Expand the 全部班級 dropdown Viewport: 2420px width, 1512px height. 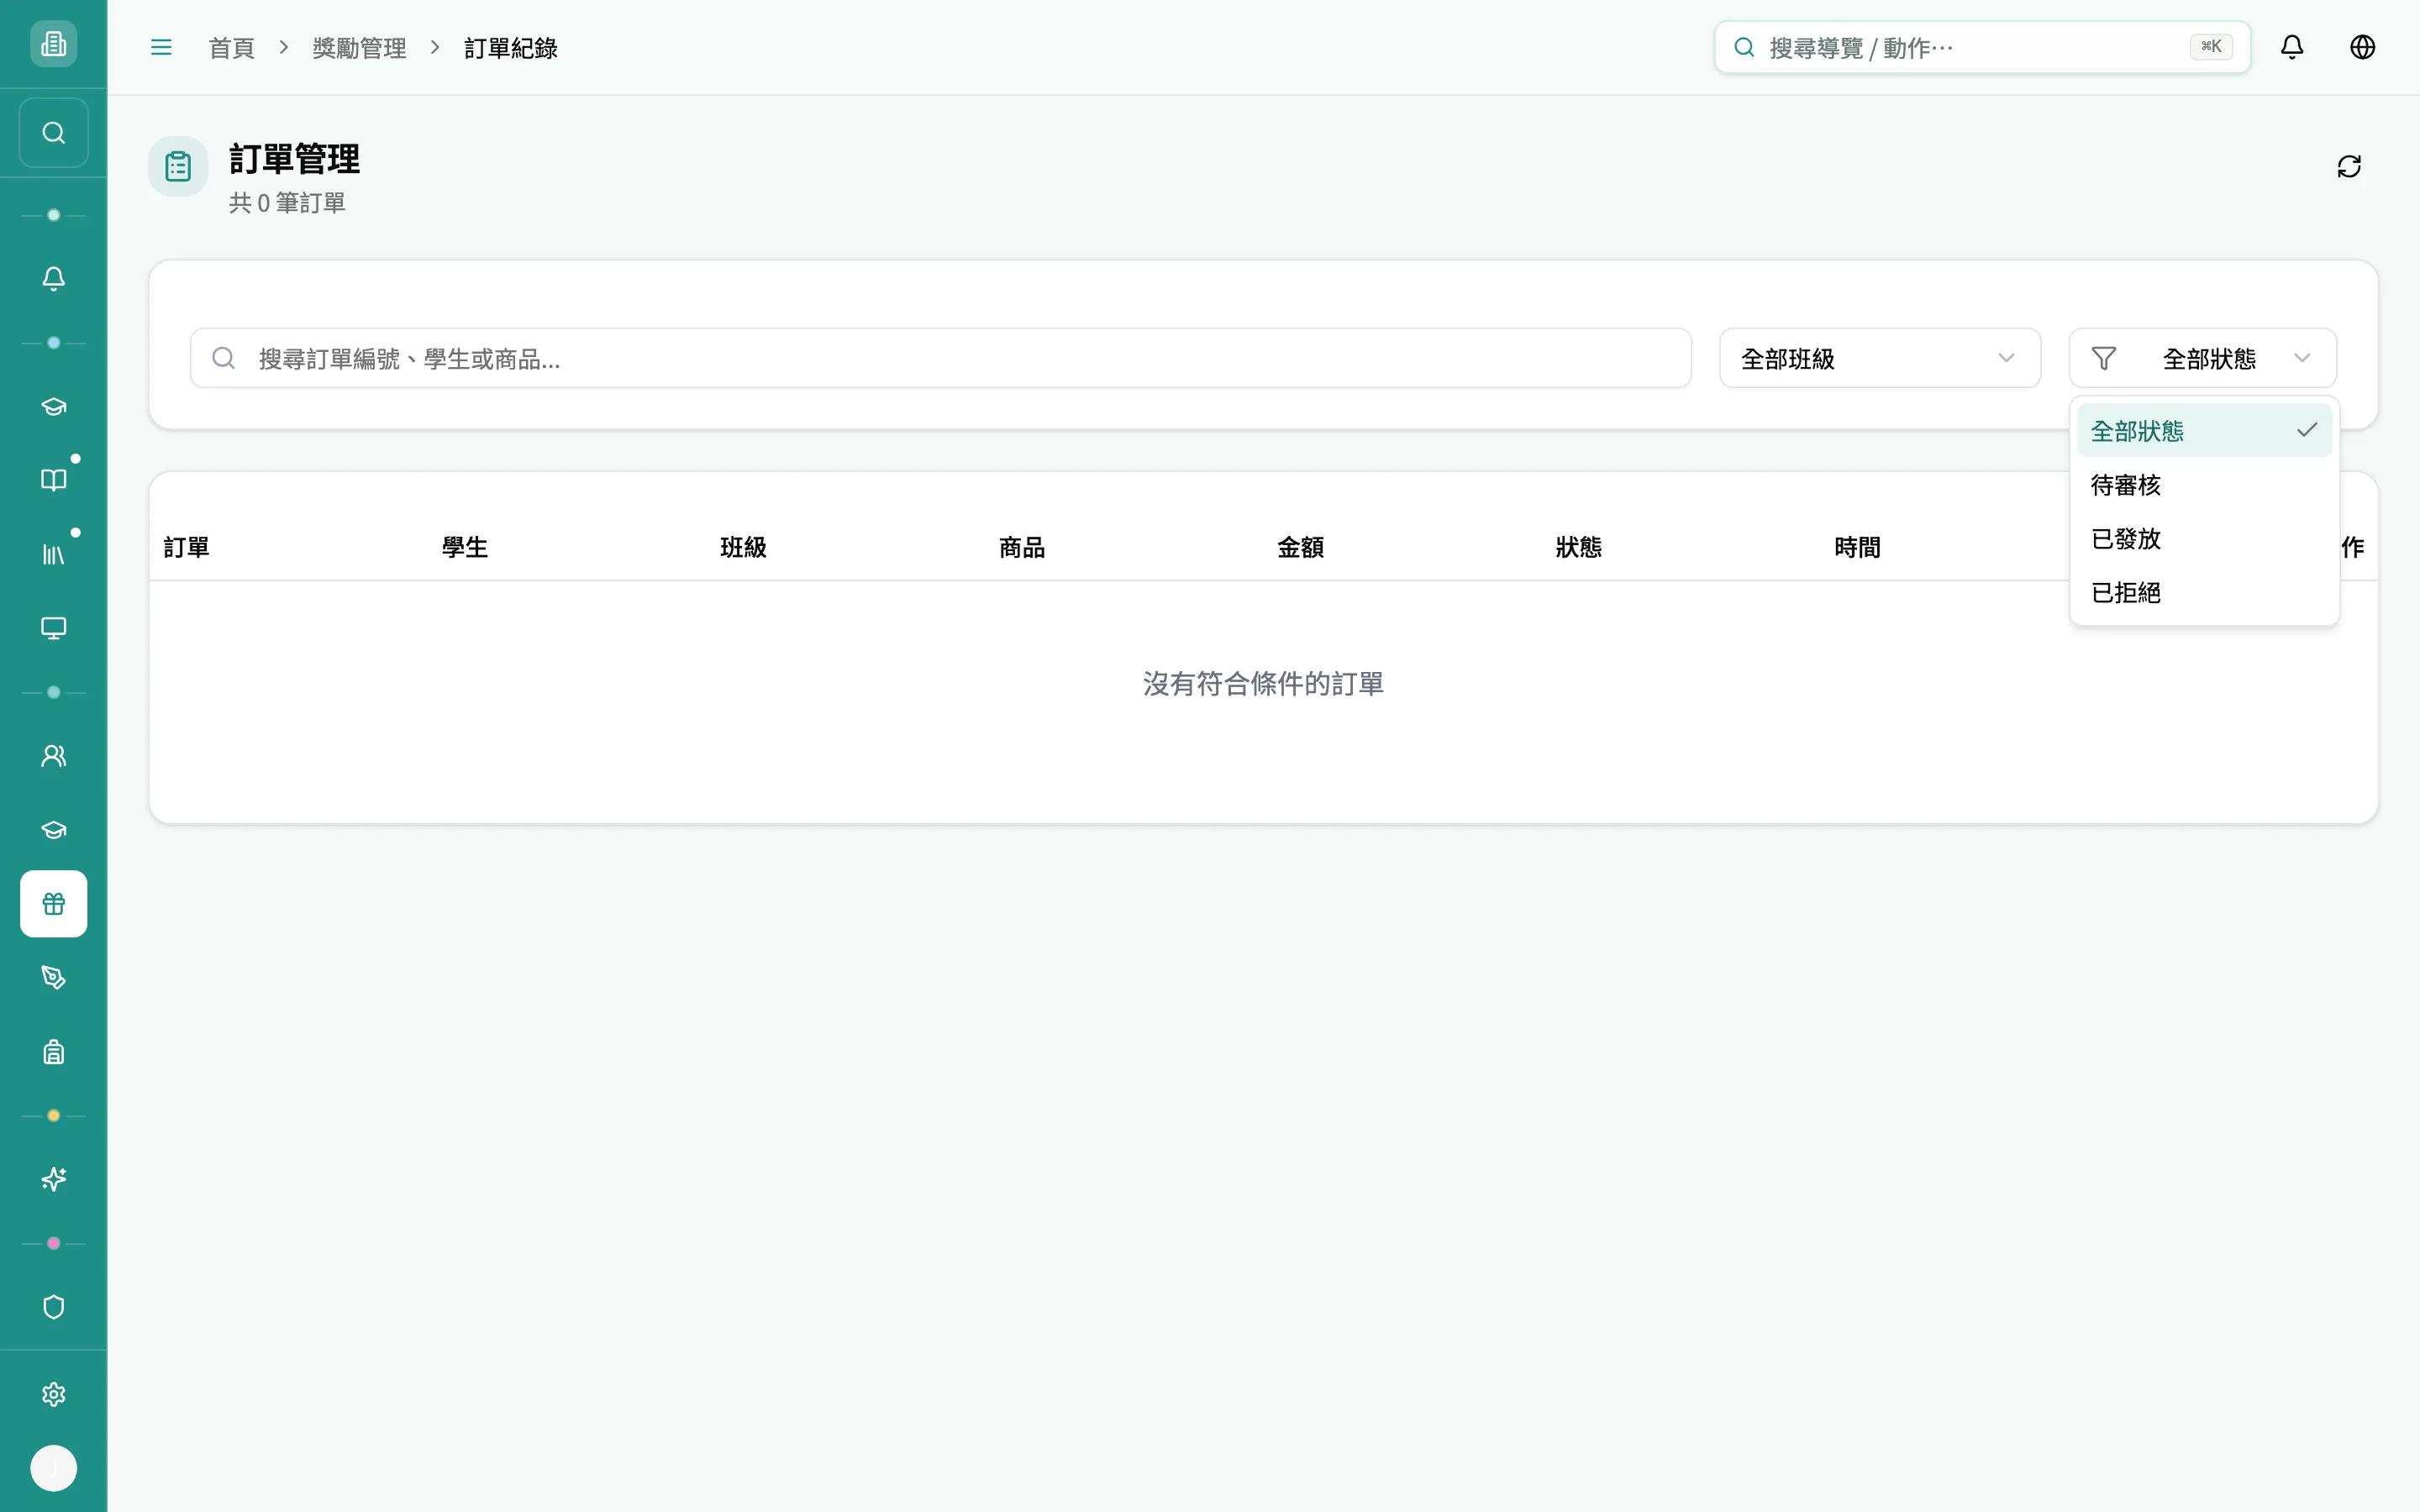[x=1879, y=358]
